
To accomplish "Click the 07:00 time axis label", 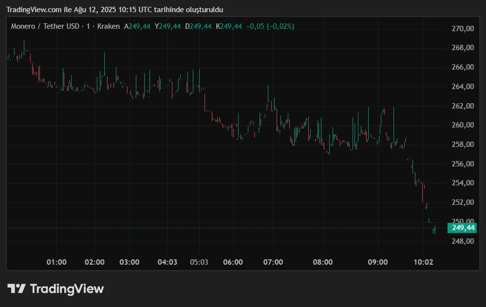I will tap(273, 262).
